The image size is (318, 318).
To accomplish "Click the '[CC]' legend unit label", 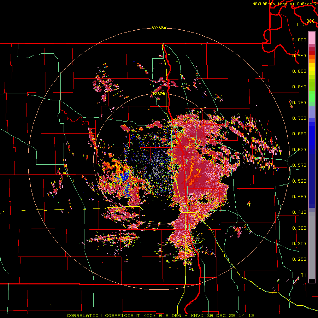I will [x=301, y=24].
